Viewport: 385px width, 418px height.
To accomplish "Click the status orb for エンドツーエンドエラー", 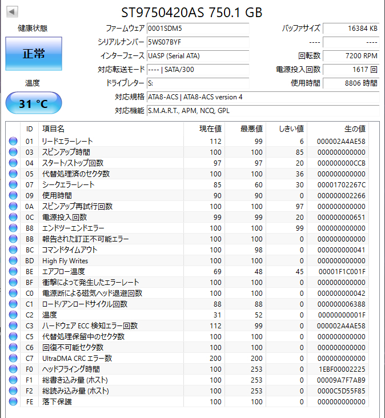I will tap(13, 228).
